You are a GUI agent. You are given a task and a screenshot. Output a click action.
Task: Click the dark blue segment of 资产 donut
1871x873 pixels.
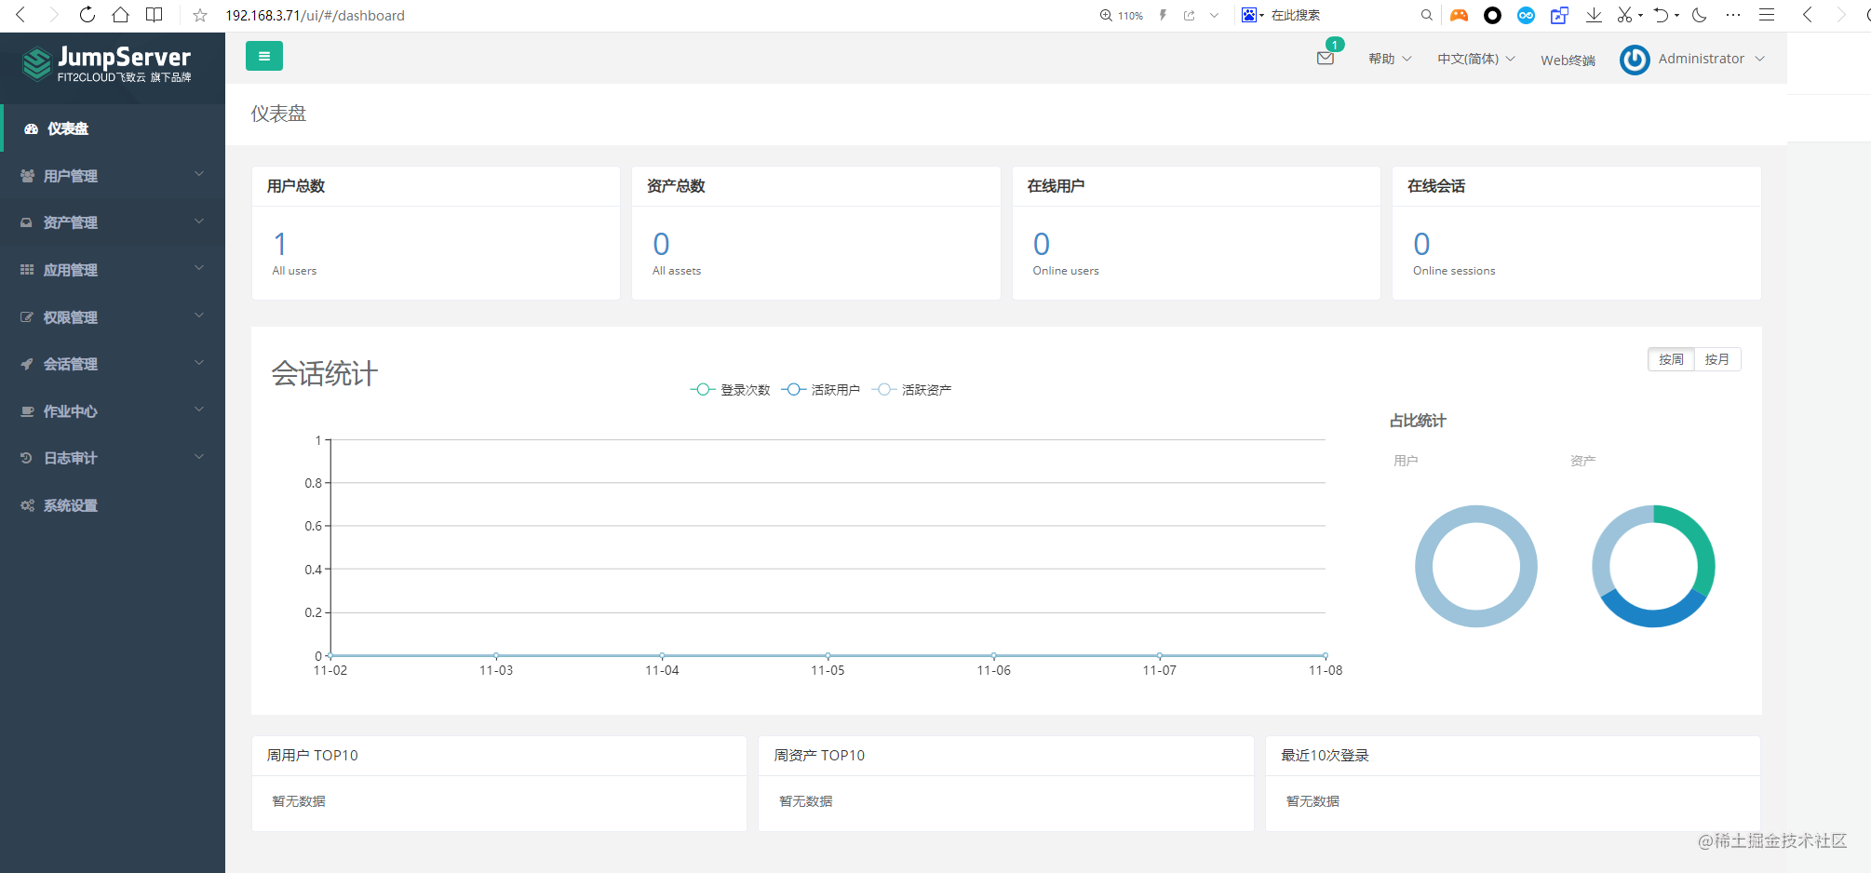[1653, 618]
